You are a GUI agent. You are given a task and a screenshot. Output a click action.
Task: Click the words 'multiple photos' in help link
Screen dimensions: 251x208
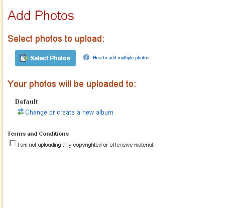pos(134,58)
